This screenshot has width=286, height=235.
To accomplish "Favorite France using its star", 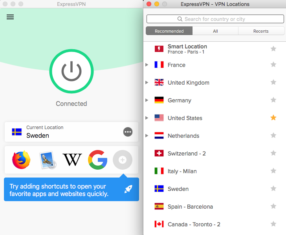I will [x=273, y=65].
